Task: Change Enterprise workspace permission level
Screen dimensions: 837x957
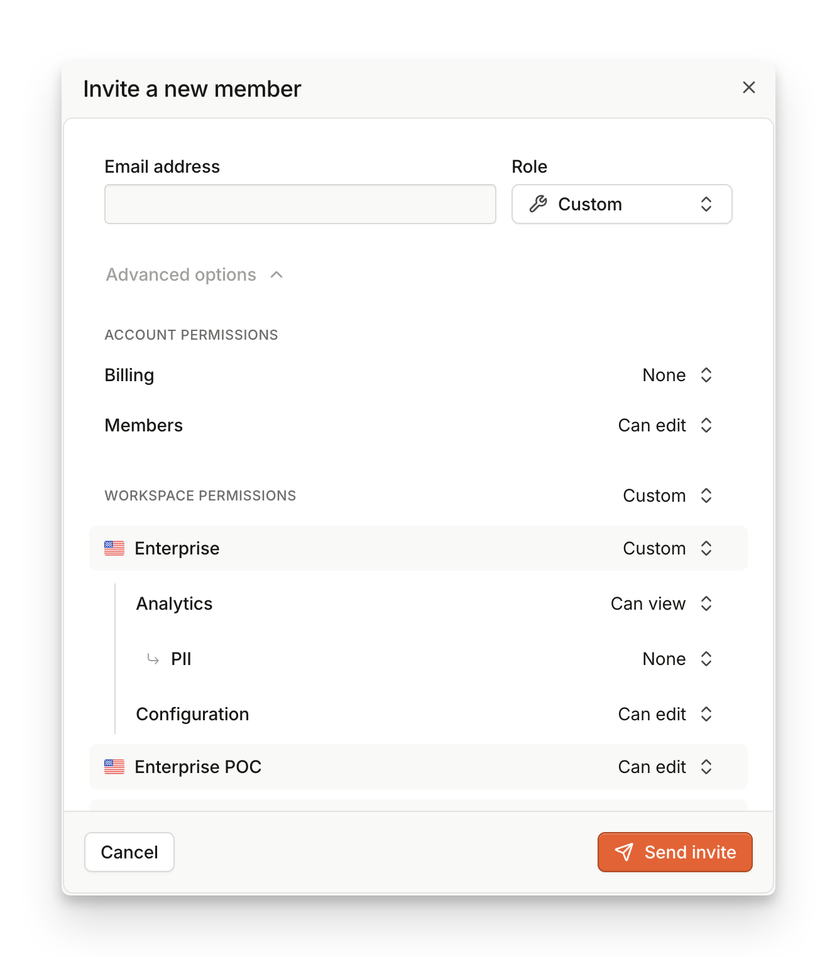Action: [x=667, y=548]
